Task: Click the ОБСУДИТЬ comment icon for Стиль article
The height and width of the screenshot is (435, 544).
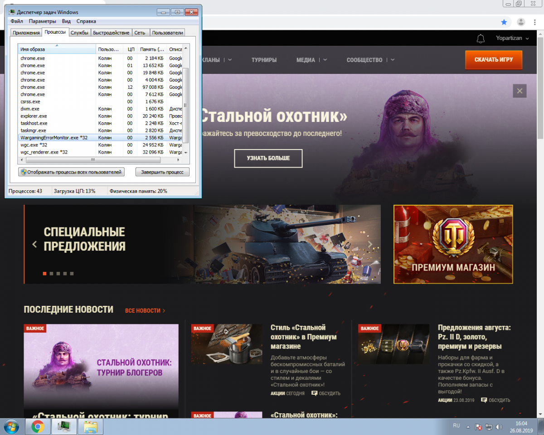Action: [314, 393]
